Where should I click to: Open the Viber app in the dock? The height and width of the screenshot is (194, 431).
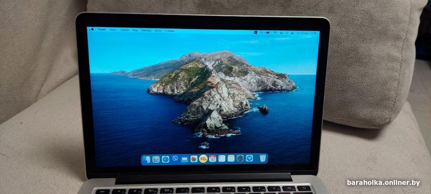coord(175,158)
